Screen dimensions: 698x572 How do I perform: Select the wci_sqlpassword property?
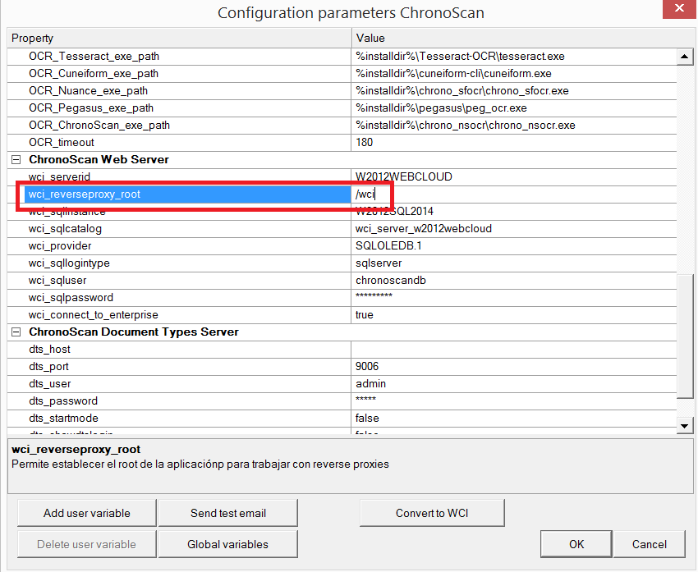[71, 298]
